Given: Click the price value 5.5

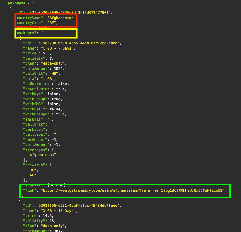Looking at the screenshot, I should [46, 53].
